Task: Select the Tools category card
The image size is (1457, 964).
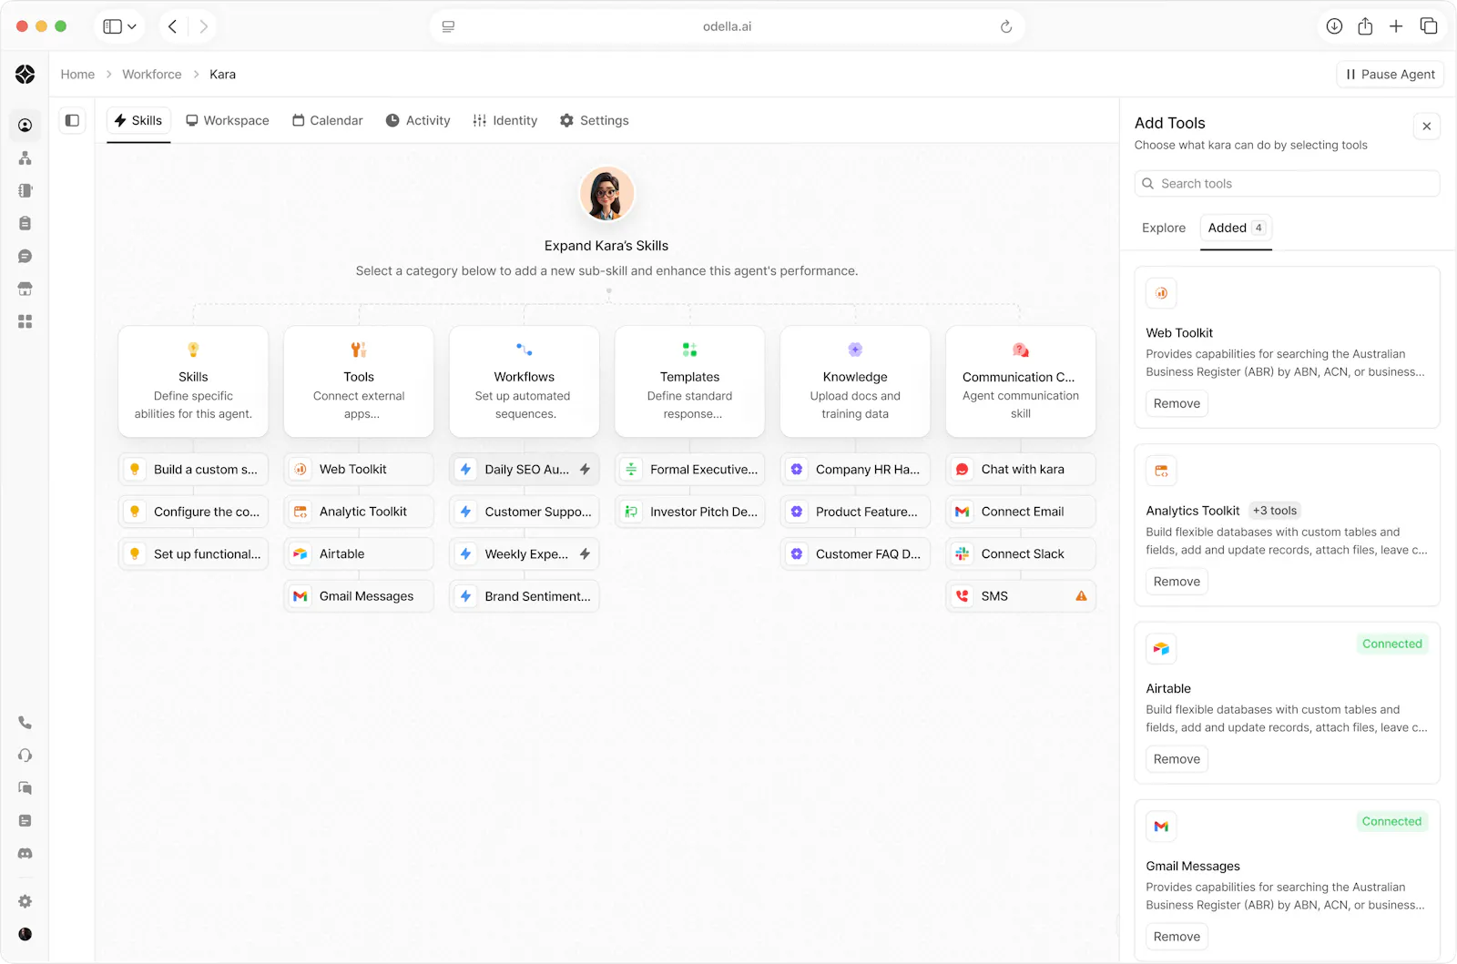Action: pyautogui.click(x=359, y=381)
